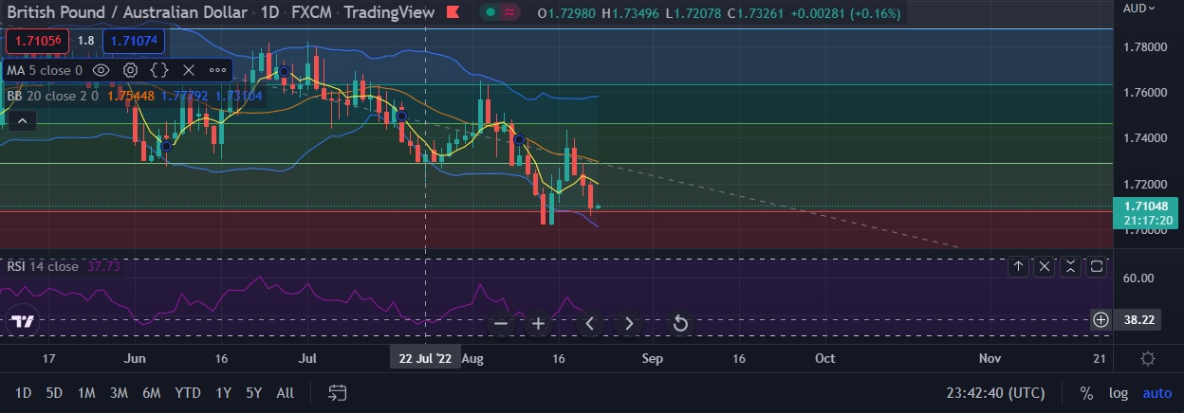Click the BB lower value 1.73104
Viewport: 1184px width, 413px height.
click(237, 96)
